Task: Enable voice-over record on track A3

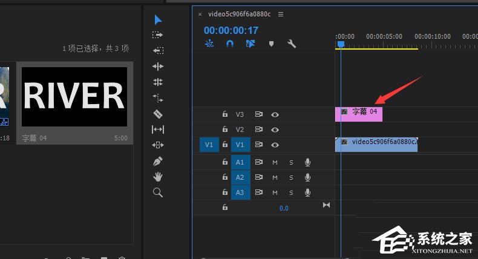Action: click(307, 193)
